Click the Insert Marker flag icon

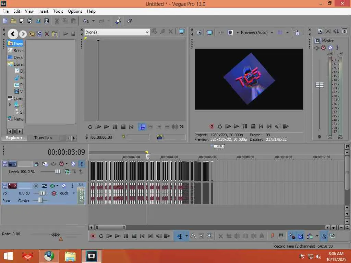pyautogui.click(x=273, y=236)
